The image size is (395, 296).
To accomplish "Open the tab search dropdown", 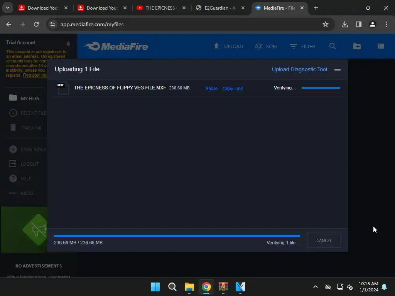I will coord(8,8).
